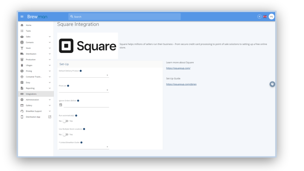Expand the Gallery menu chevron
The image size is (304, 171).
50,105
